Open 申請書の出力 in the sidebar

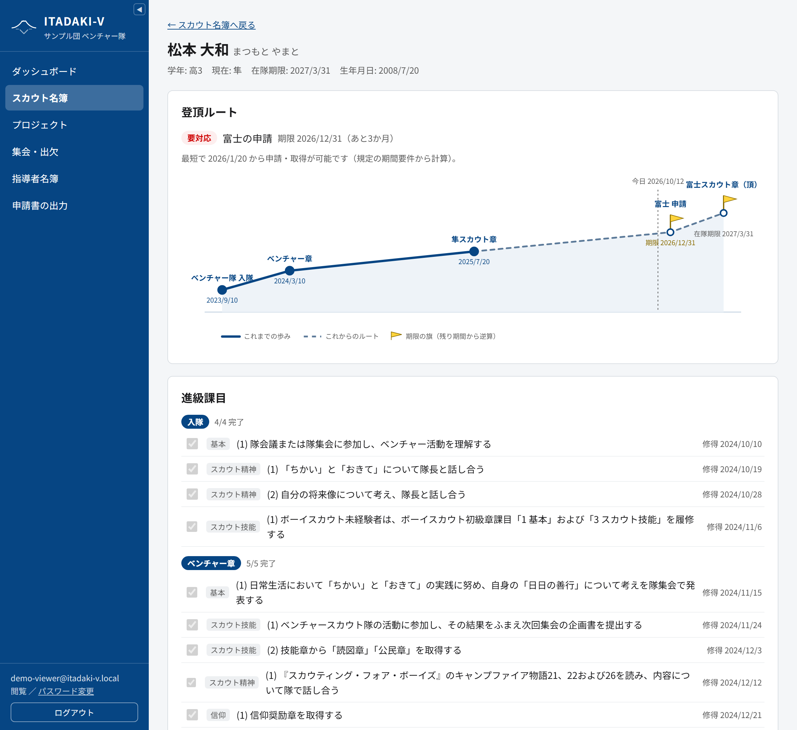(x=74, y=205)
